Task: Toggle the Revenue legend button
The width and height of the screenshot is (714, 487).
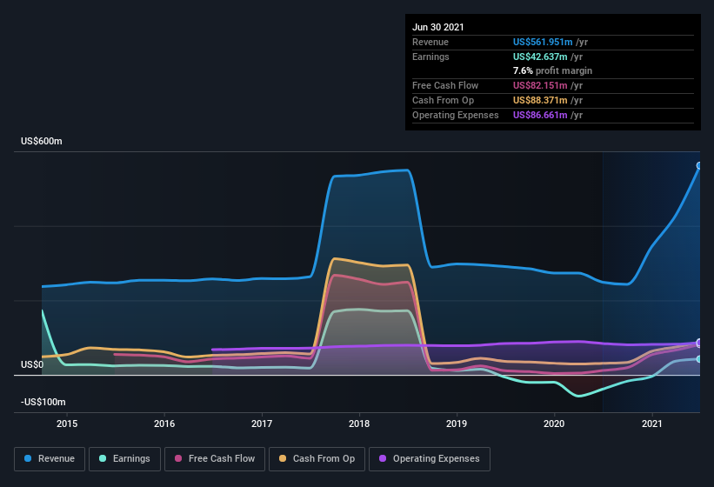Action: 50,459
